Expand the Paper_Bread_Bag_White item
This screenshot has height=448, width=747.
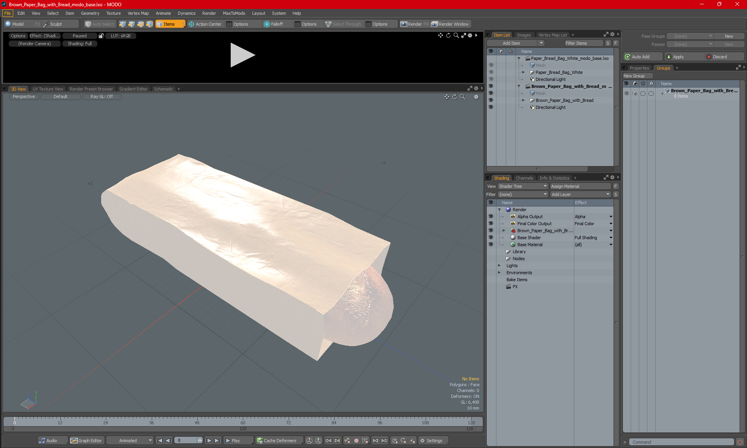point(523,72)
